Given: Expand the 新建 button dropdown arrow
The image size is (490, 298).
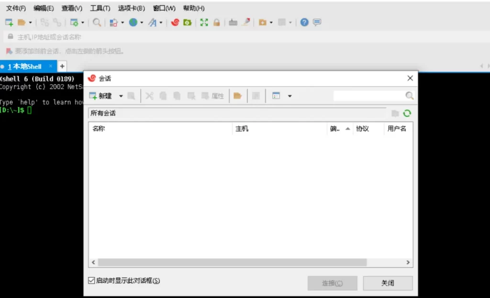Looking at the screenshot, I should pos(120,96).
